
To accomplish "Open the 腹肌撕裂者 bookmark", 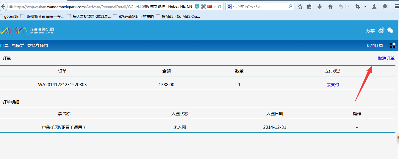I will tap(43, 17).
